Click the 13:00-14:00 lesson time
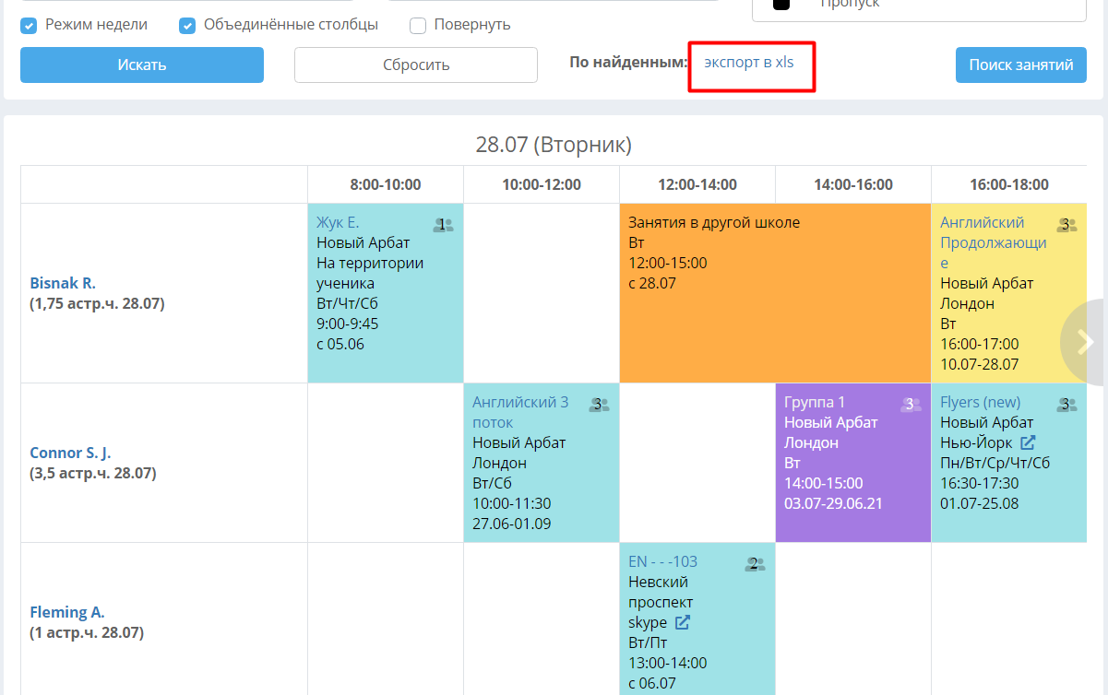 click(668, 663)
